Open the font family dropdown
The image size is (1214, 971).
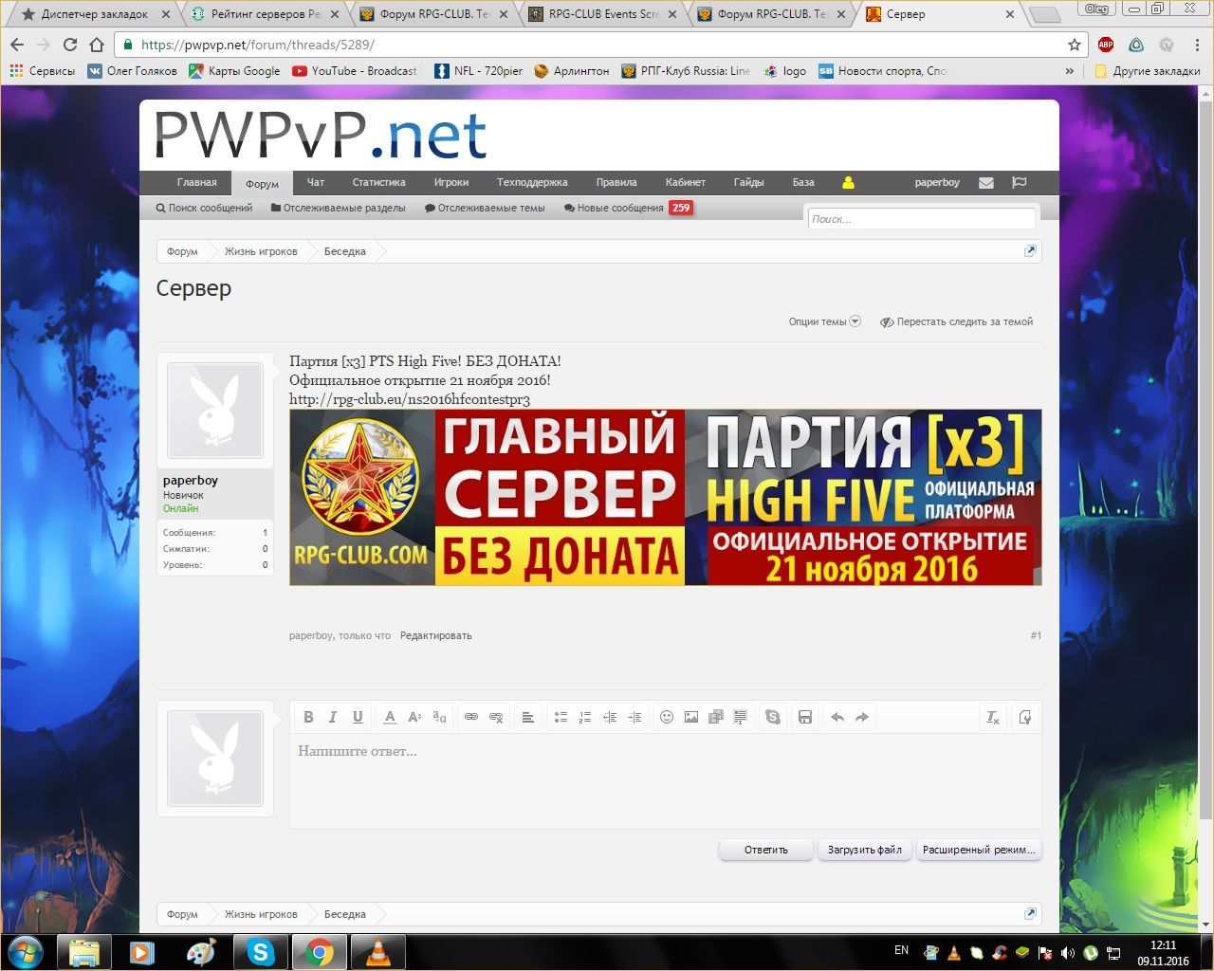point(439,717)
